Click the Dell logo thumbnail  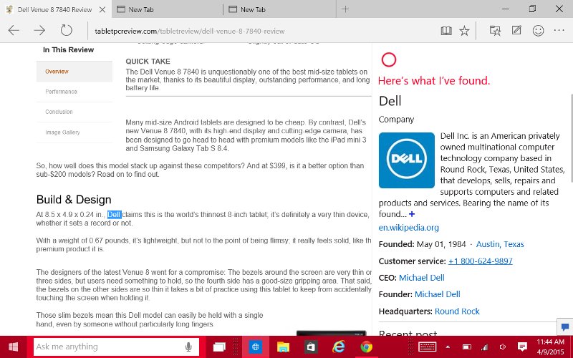point(407,160)
